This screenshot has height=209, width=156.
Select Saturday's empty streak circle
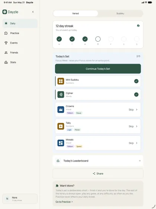(124, 39)
